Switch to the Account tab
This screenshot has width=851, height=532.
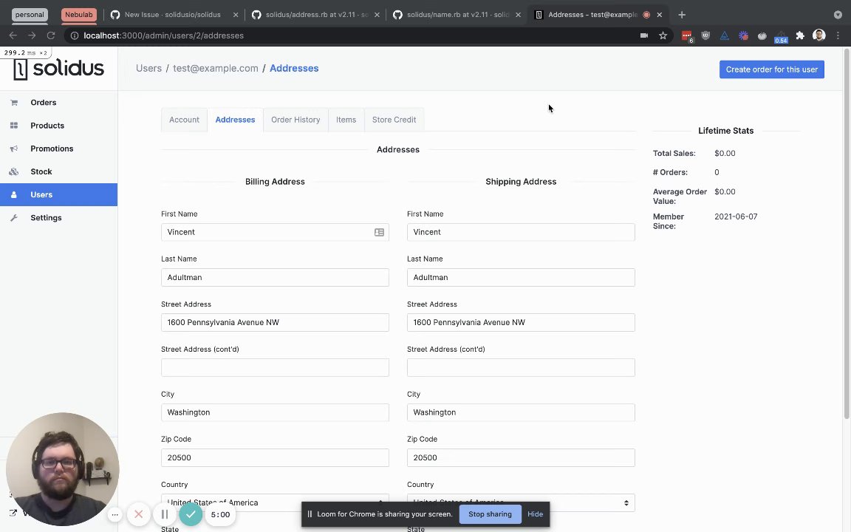(184, 120)
